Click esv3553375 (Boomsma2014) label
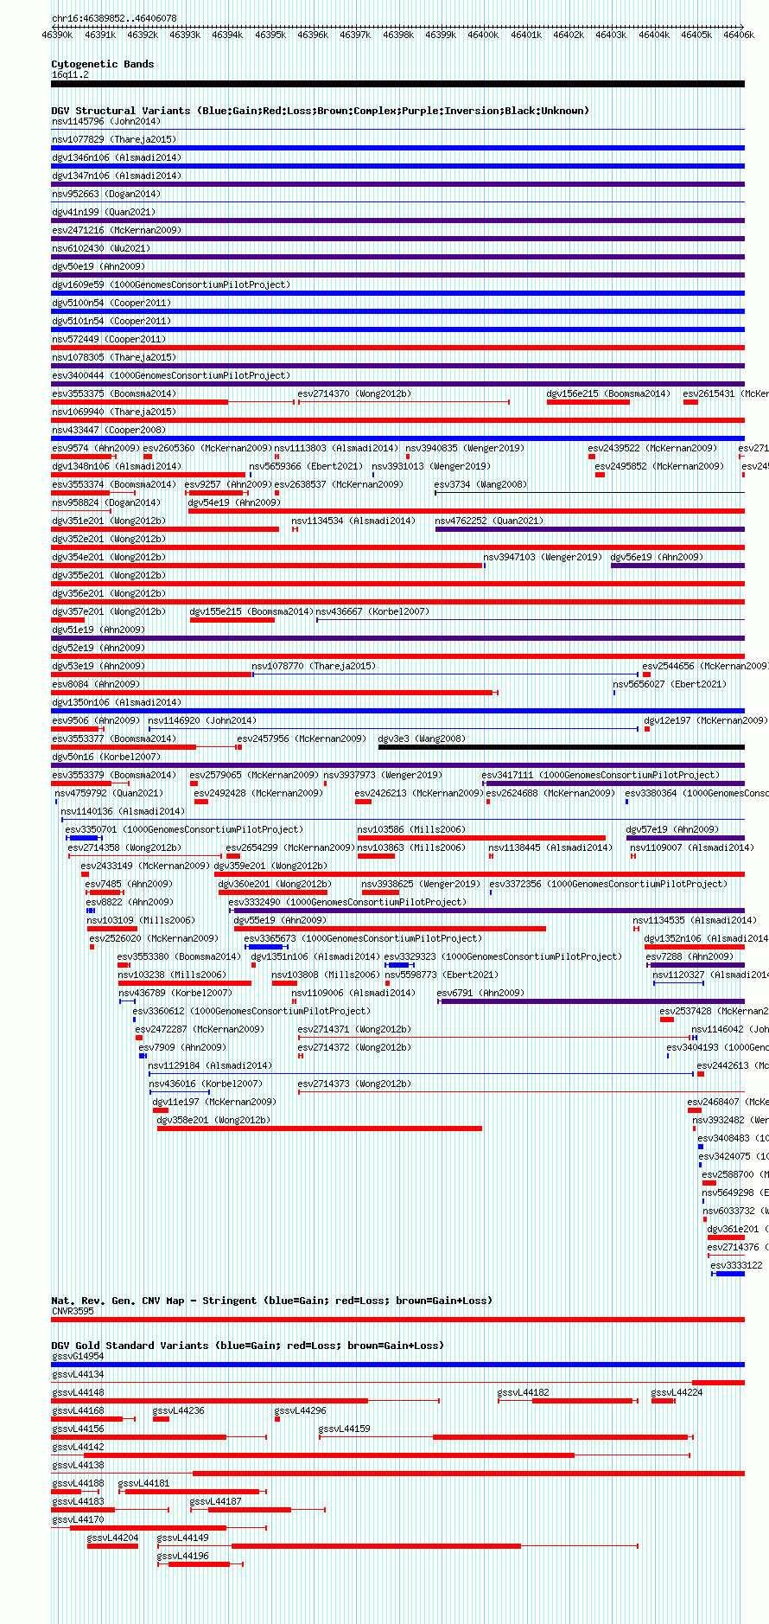The image size is (769, 1624). 114,393
